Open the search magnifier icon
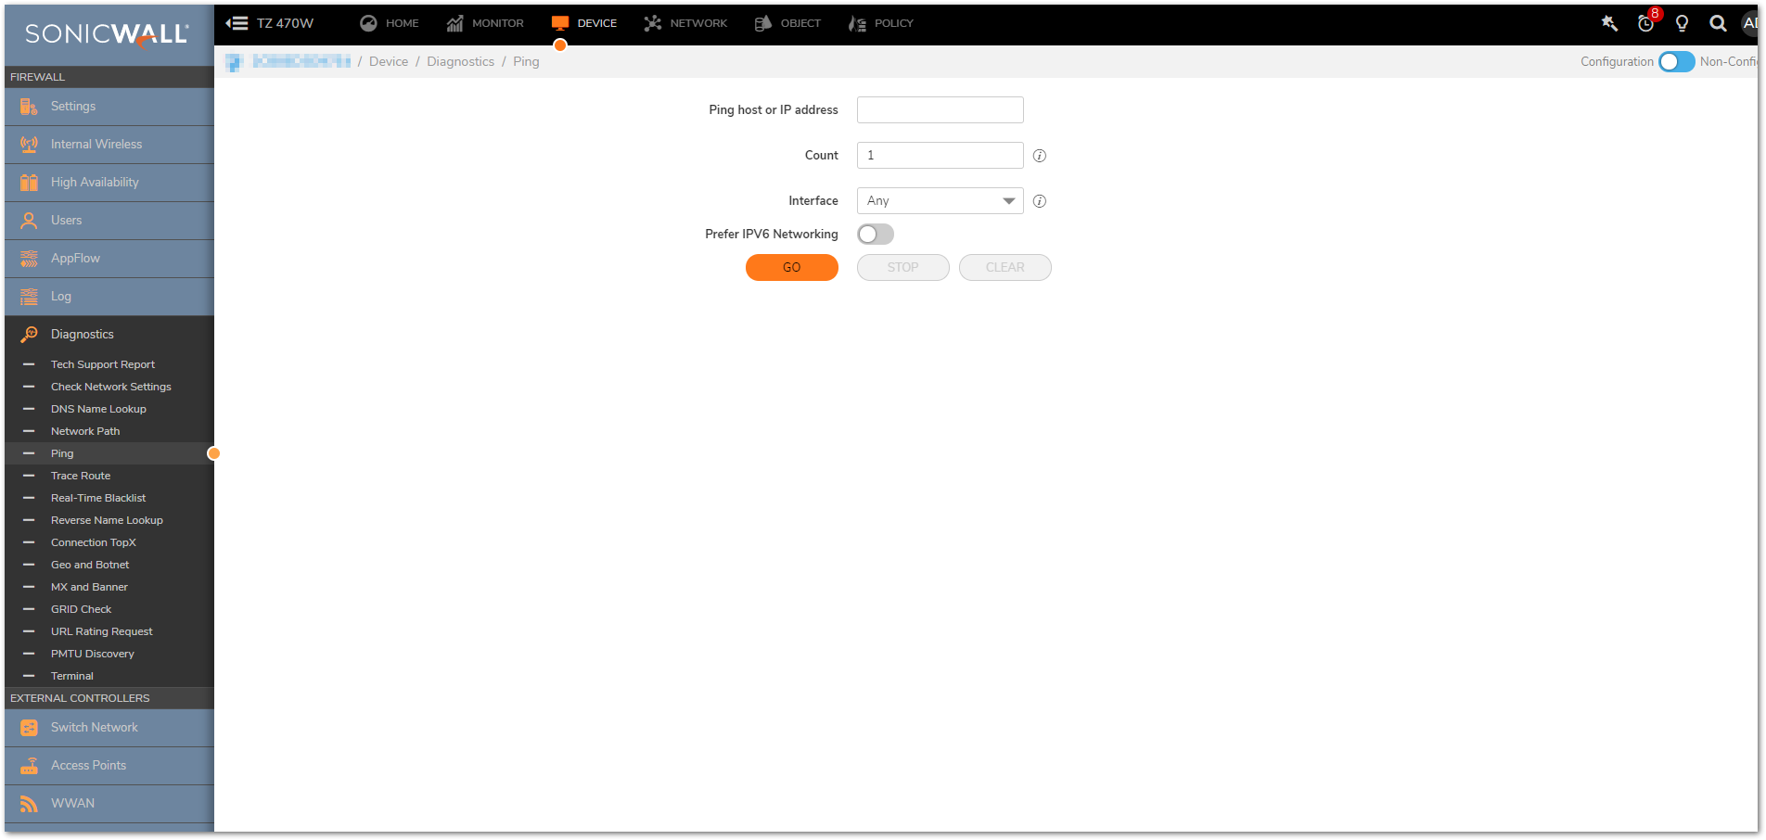Viewport: 1766px width, 840px height. point(1718,23)
